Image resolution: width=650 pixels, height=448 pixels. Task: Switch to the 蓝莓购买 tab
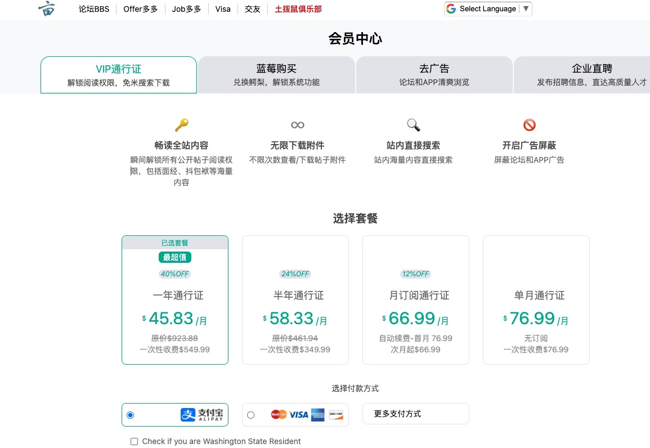pyautogui.click(x=276, y=75)
